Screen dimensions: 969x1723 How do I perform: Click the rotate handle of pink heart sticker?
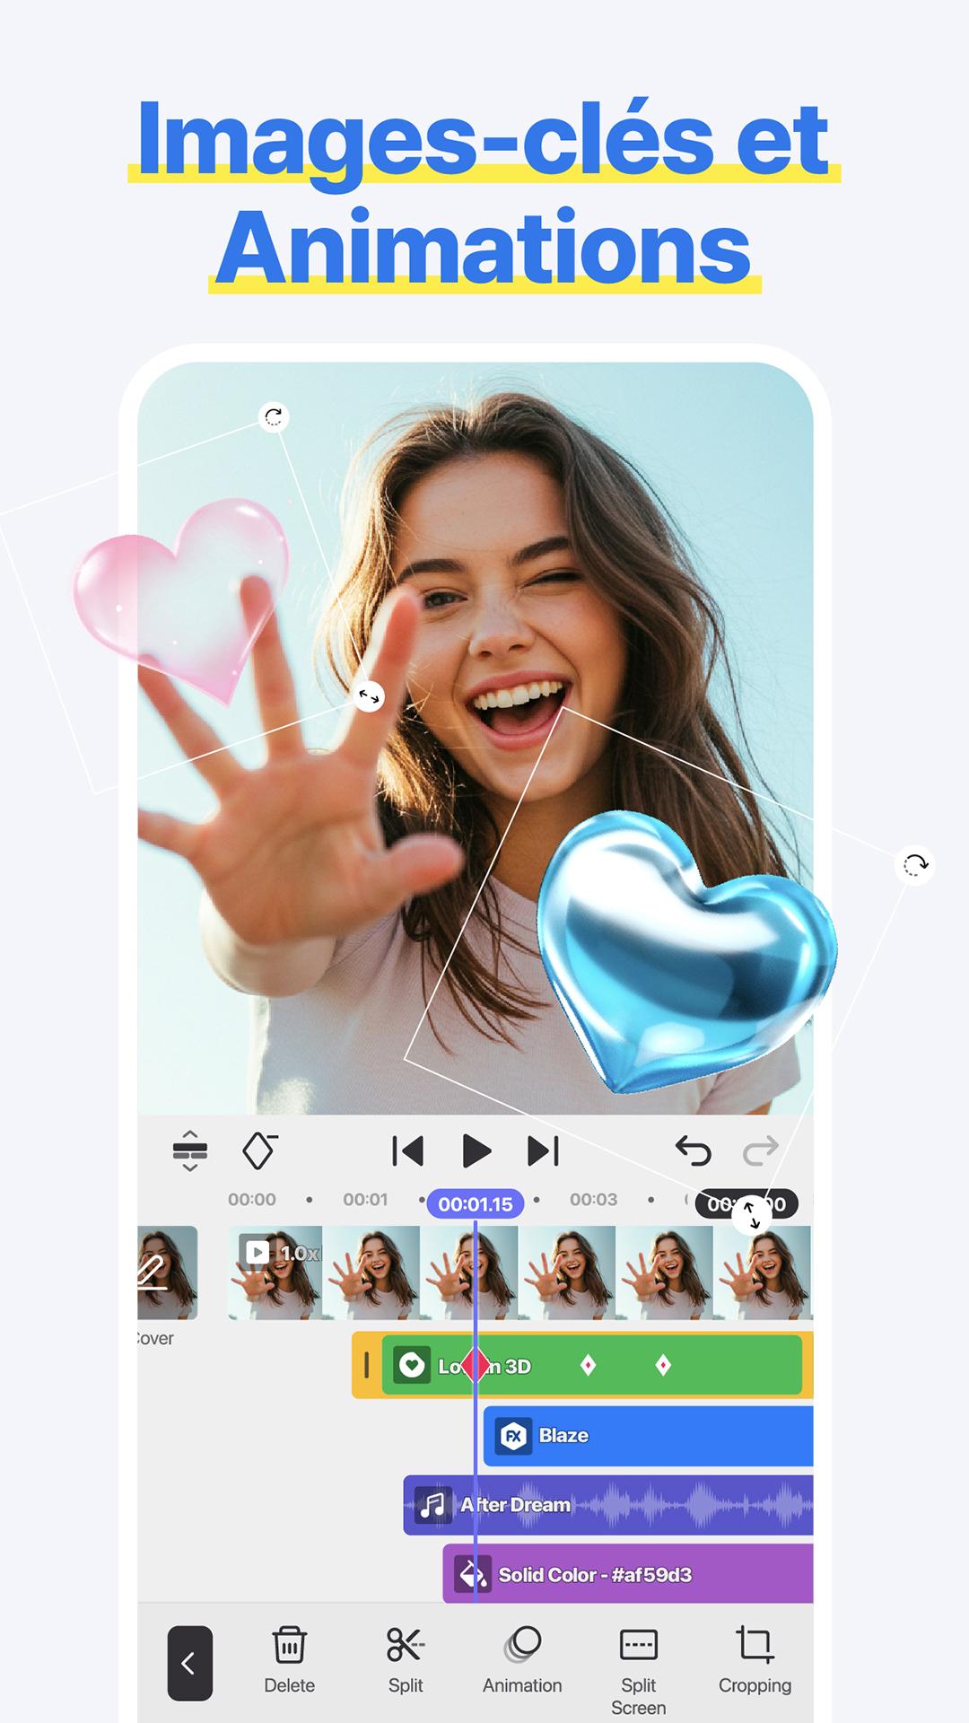pyautogui.click(x=274, y=417)
